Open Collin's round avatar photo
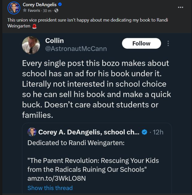 pos(31,45)
